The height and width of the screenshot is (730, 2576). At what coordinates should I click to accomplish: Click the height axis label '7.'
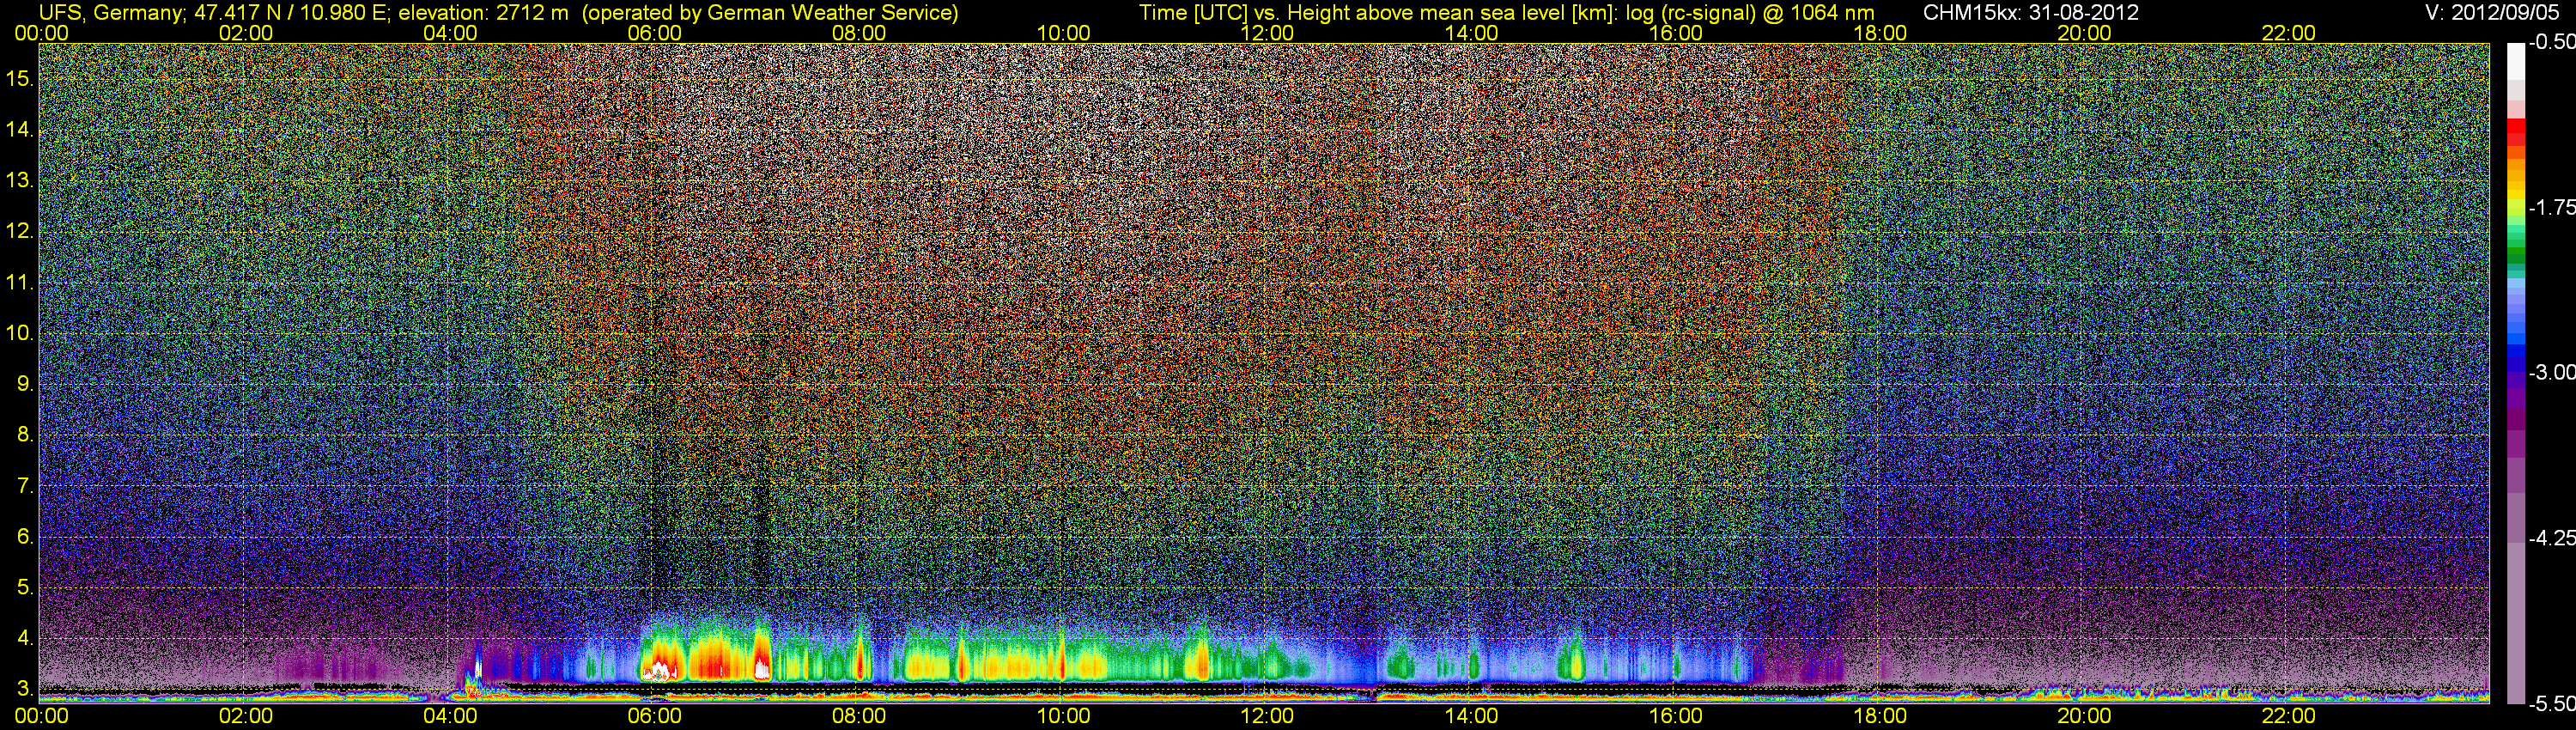coord(25,486)
